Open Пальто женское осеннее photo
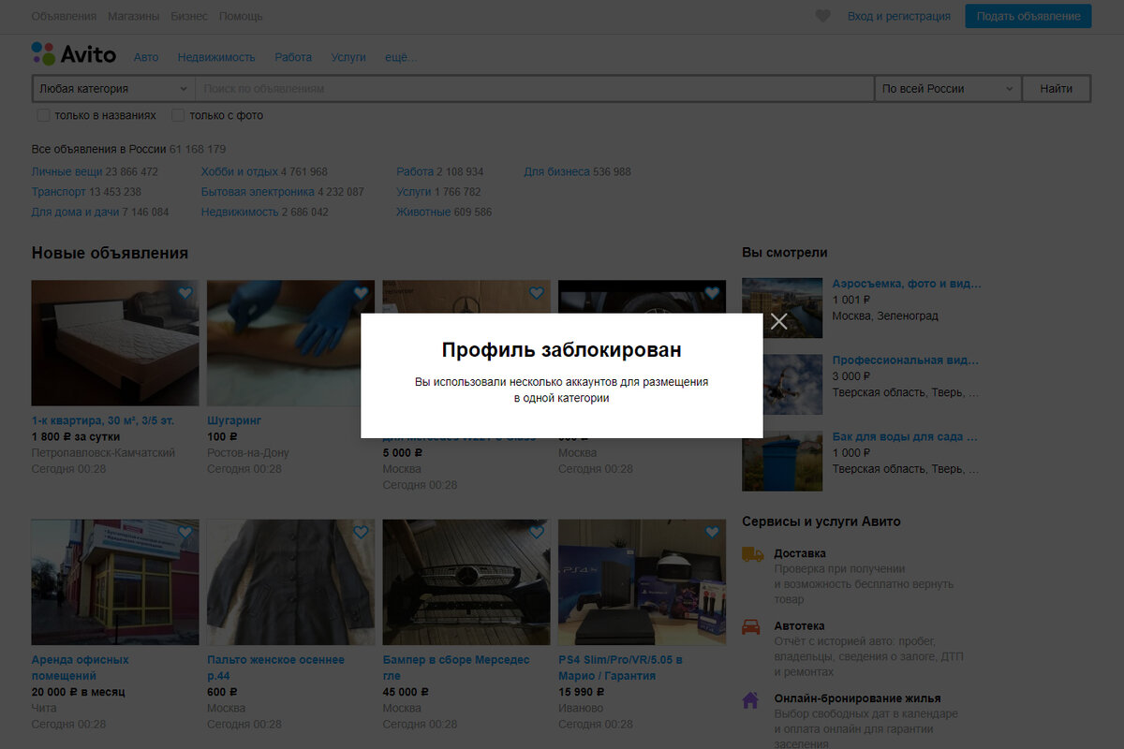 290,581
